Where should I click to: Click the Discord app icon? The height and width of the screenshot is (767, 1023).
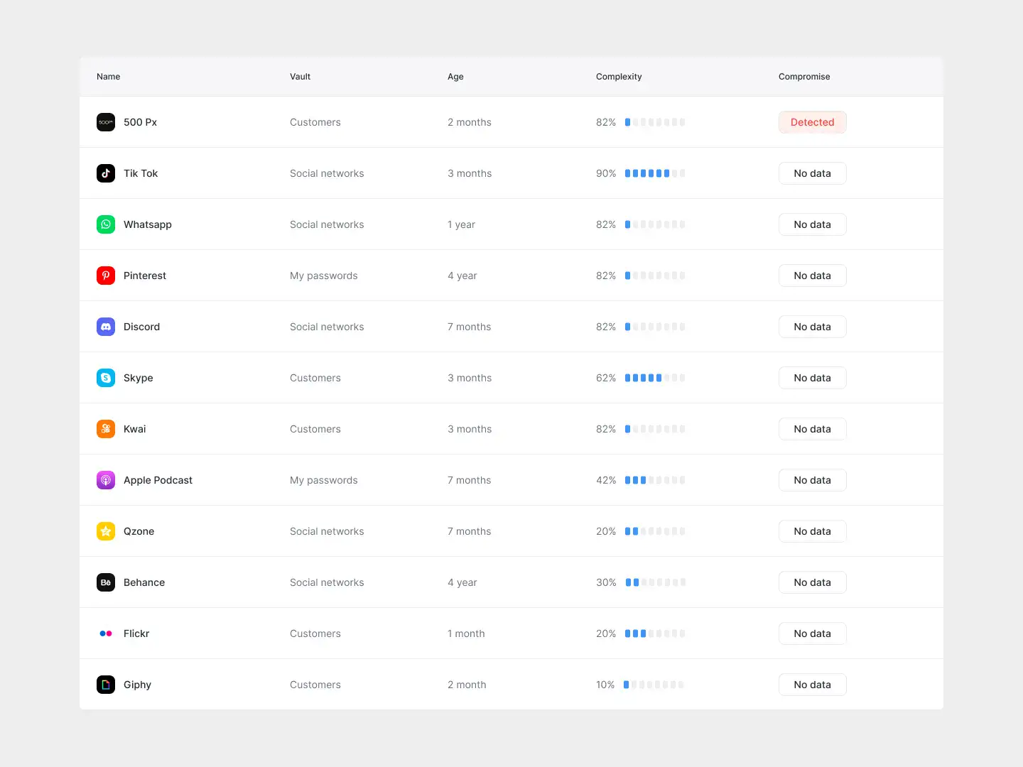tap(106, 327)
